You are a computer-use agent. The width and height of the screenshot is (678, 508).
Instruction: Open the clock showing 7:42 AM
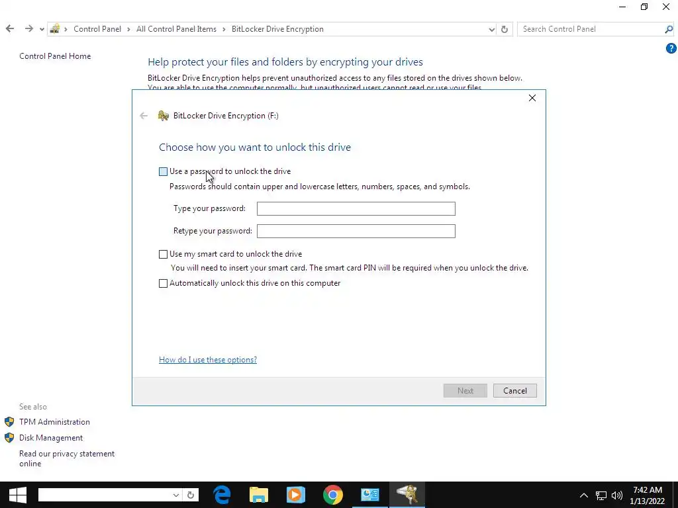[648, 495]
